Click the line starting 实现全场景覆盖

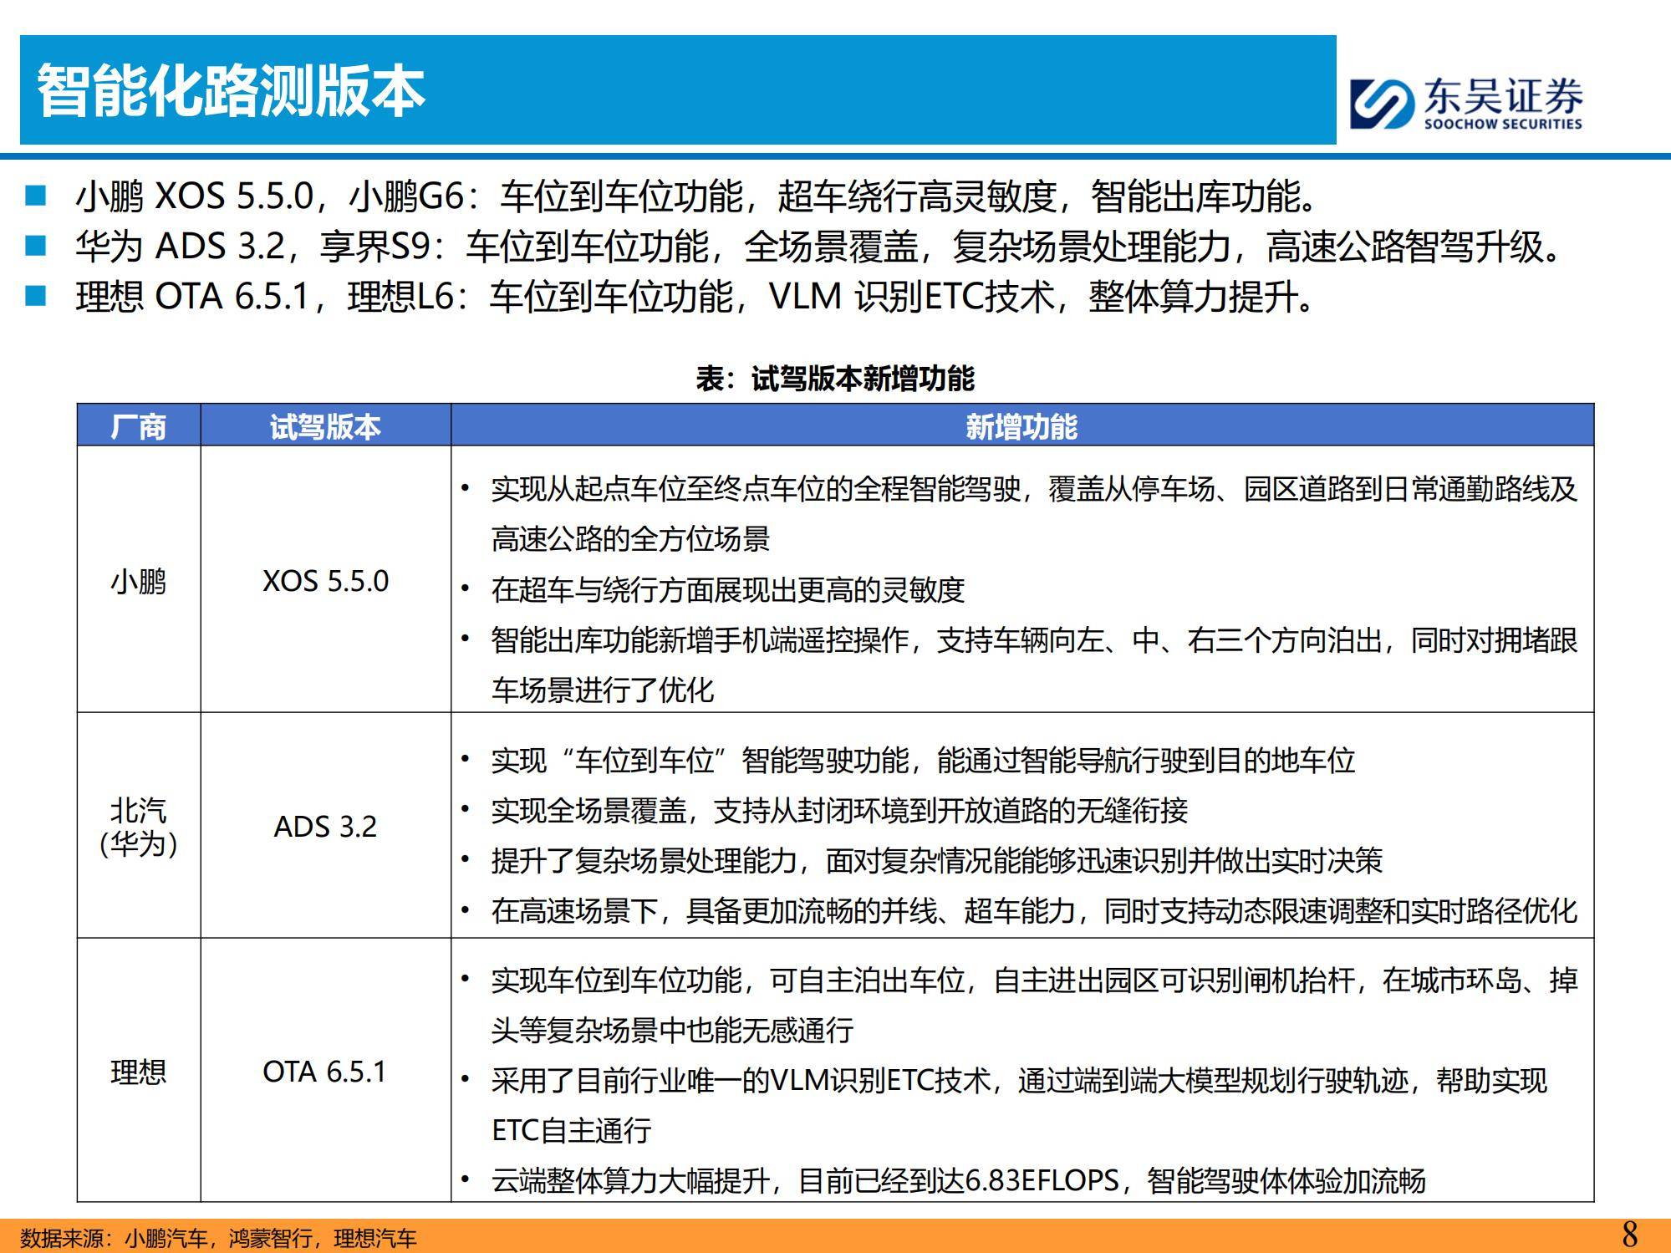point(839,810)
